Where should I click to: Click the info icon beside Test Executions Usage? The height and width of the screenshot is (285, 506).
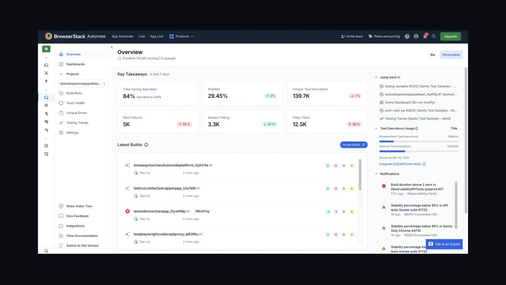point(417,128)
